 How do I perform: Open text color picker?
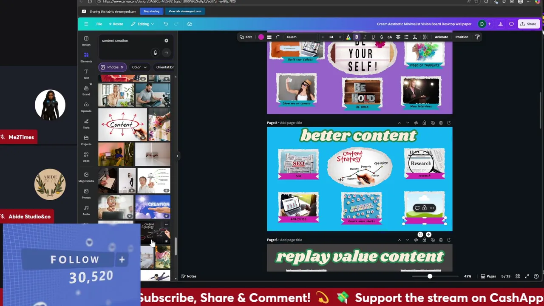(x=348, y=37)
